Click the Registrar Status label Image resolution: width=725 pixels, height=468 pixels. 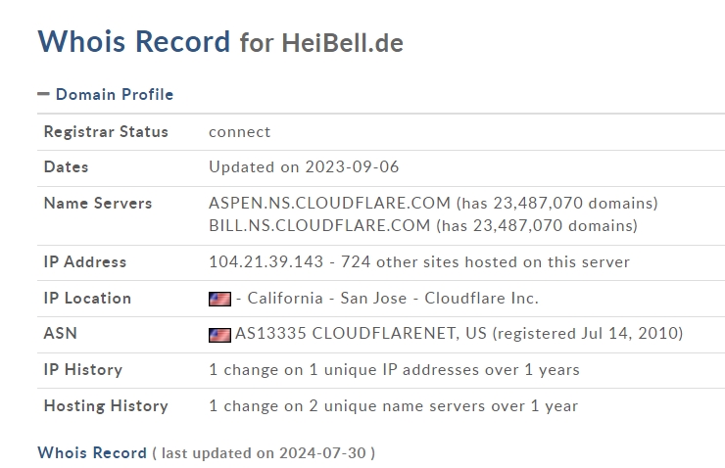tap(106, 131)
